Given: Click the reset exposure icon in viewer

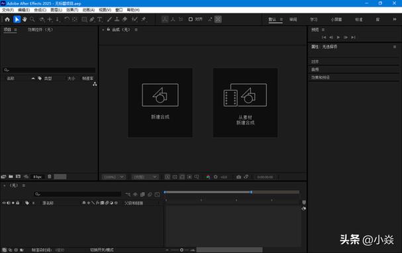Looking at the screenshot, I should (x=216, y=177).
